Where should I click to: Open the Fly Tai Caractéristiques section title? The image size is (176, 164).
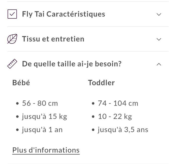(63, 14)
